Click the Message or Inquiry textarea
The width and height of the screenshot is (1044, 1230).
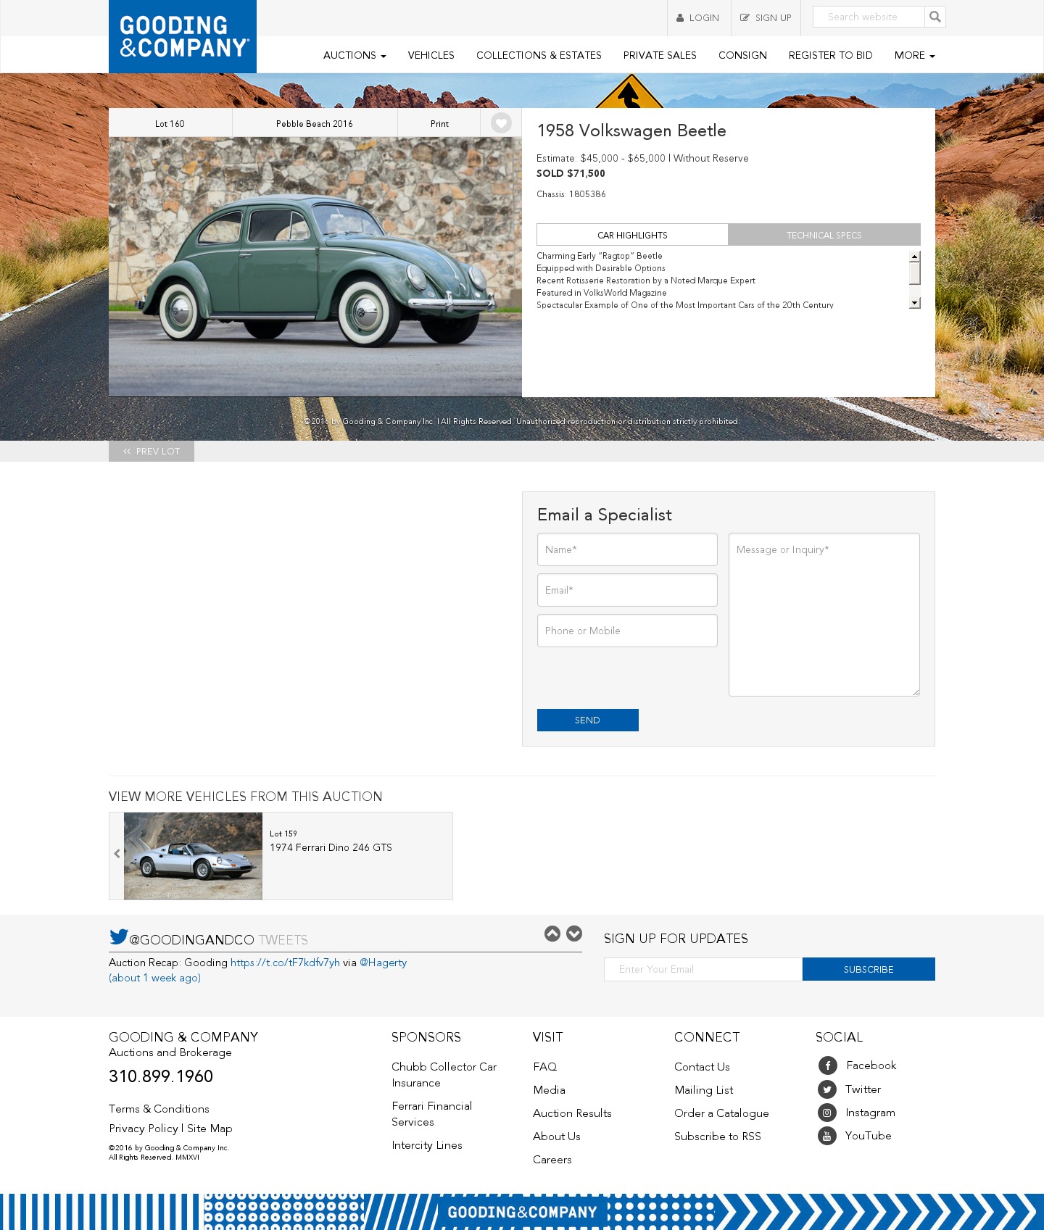pos(824,615)
